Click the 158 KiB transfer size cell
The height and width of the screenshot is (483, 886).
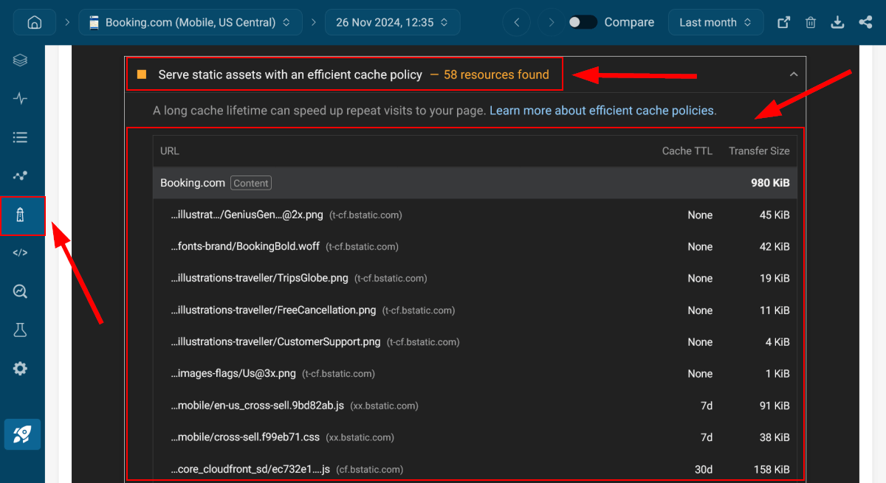(x=772, y=469)
